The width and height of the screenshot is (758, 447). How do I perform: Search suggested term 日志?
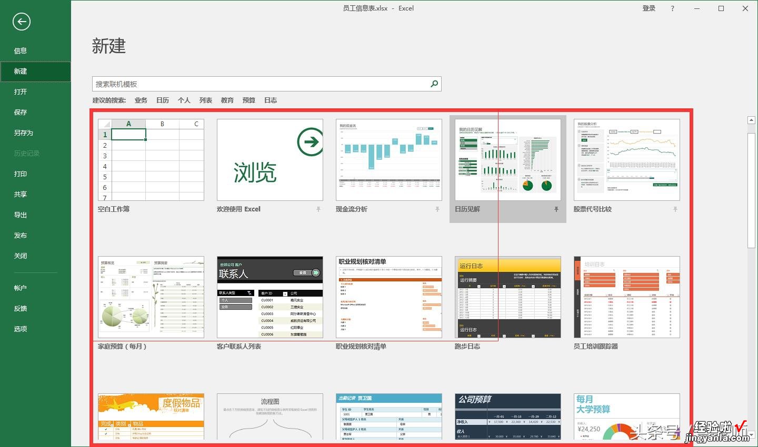point(271,100)
